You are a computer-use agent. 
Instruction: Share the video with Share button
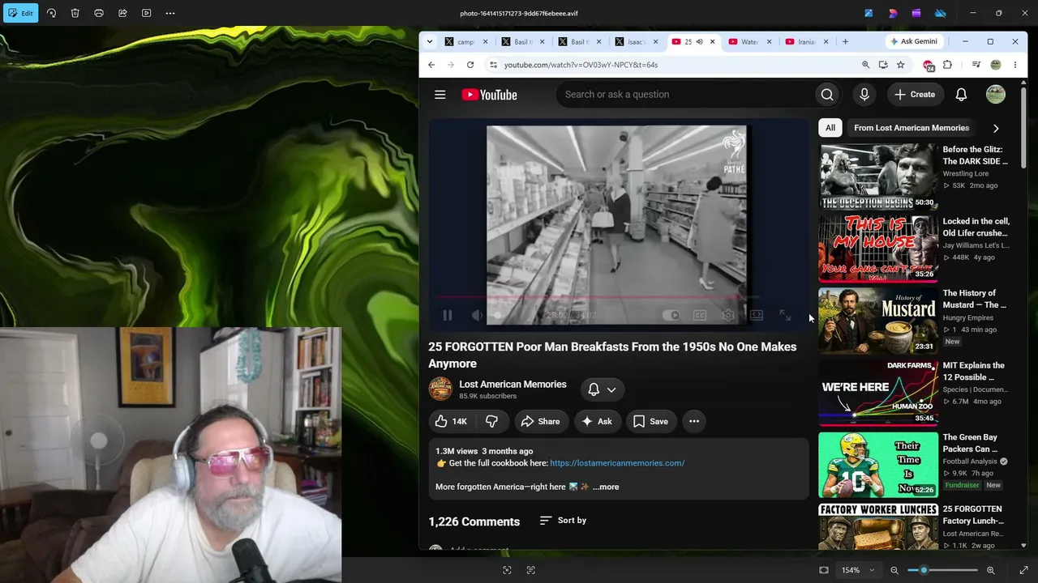541,421
